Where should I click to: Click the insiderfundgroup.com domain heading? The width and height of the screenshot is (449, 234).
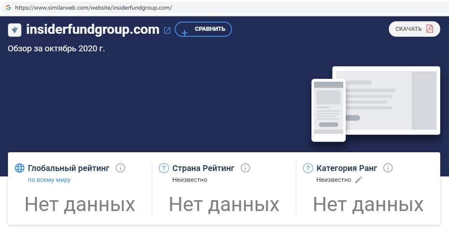click(x=92, y=30)
